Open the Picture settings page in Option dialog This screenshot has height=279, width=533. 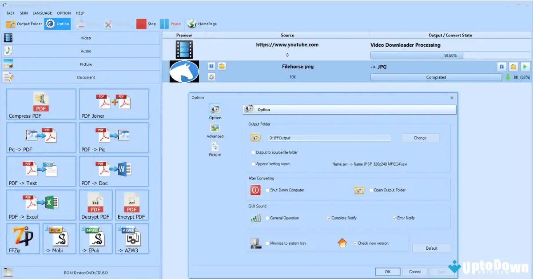pos(215,149)
